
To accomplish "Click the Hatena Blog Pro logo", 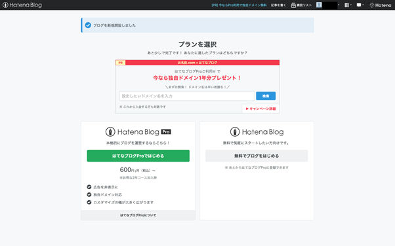I will (138, 132).
